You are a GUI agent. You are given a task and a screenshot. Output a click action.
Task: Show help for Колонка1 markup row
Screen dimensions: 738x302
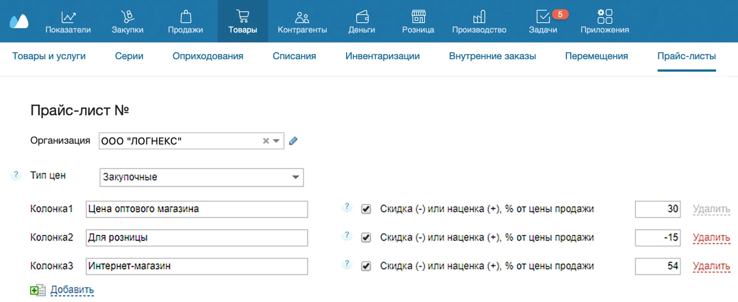point(347,207)
